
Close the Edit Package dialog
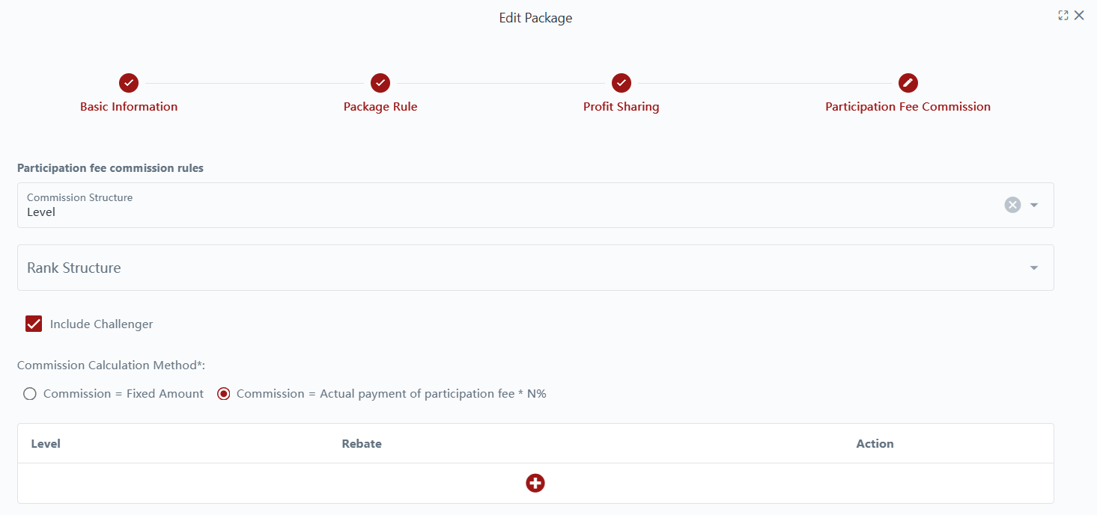1079,16
